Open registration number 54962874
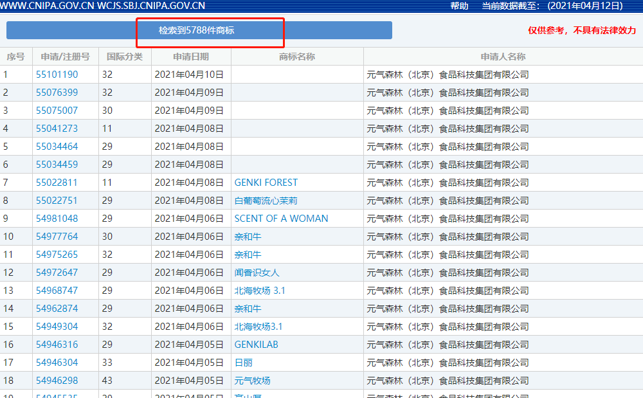Image resolution: width=643 pixels, height=398 pixels. (57, 309)
